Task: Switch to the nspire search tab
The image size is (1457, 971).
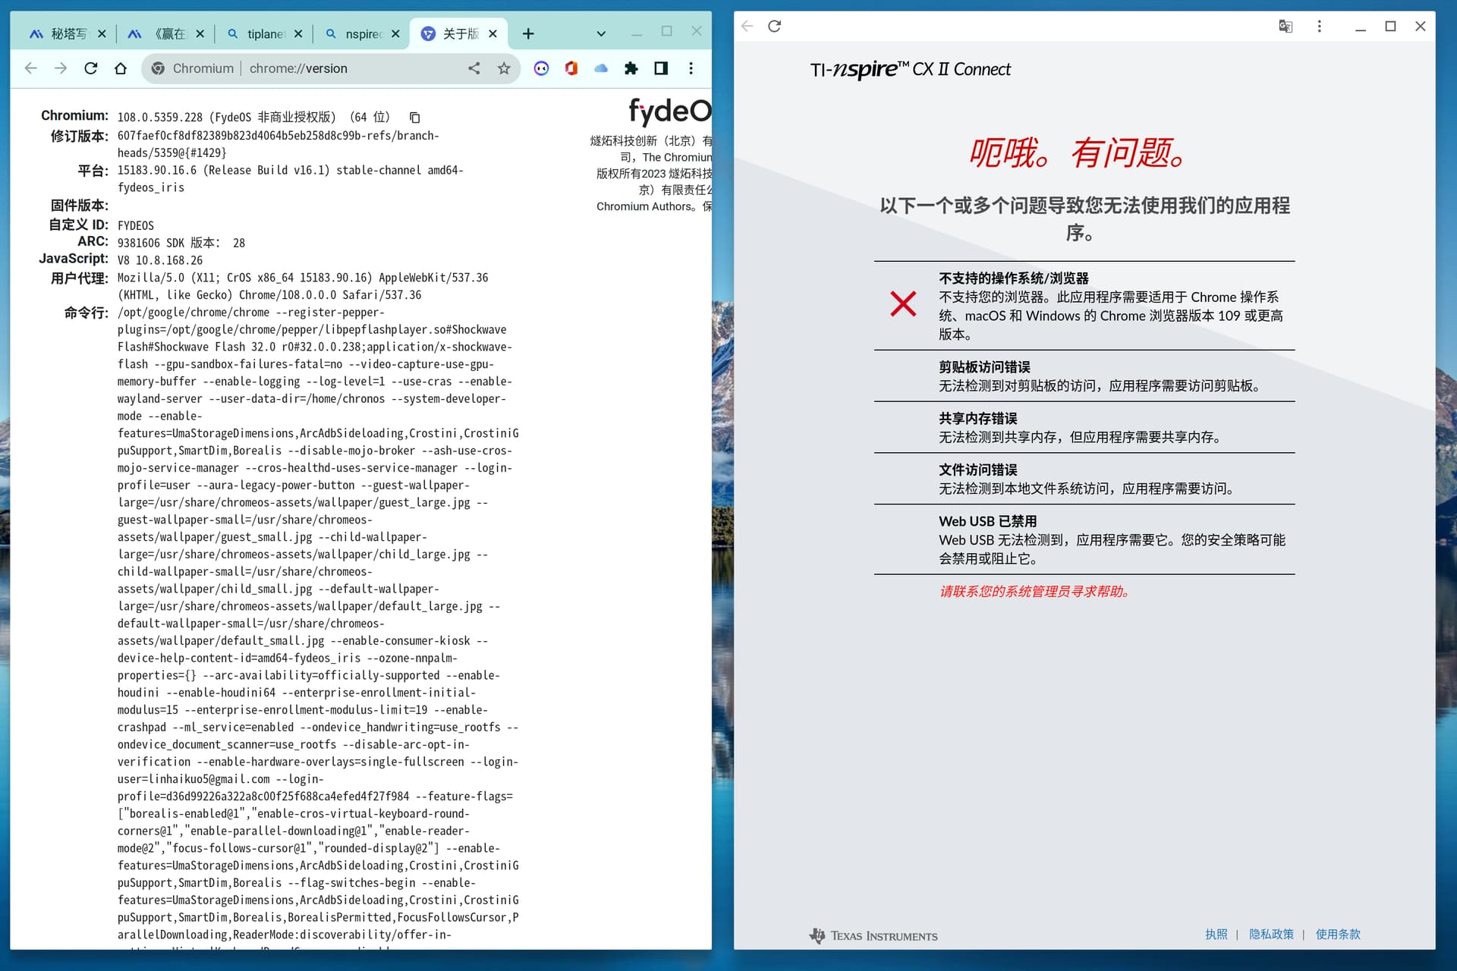Action: (x=363, y=33)
